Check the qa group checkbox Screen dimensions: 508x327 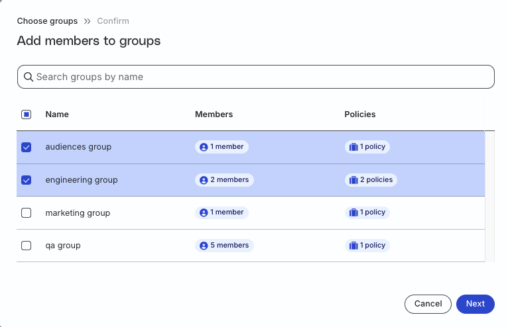[x=27, y=246]
